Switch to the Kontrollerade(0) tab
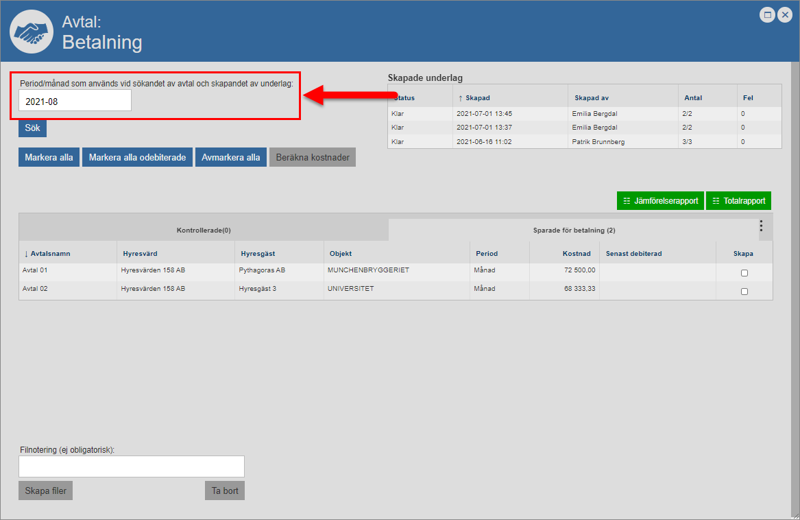The image size is (800, 520). click(204, 231)
